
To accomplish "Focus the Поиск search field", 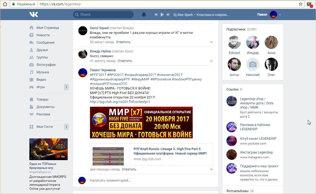I will pos(103,15).
